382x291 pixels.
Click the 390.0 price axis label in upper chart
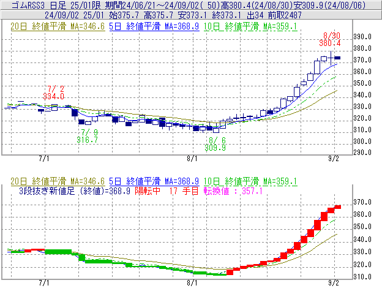point(362,37)
